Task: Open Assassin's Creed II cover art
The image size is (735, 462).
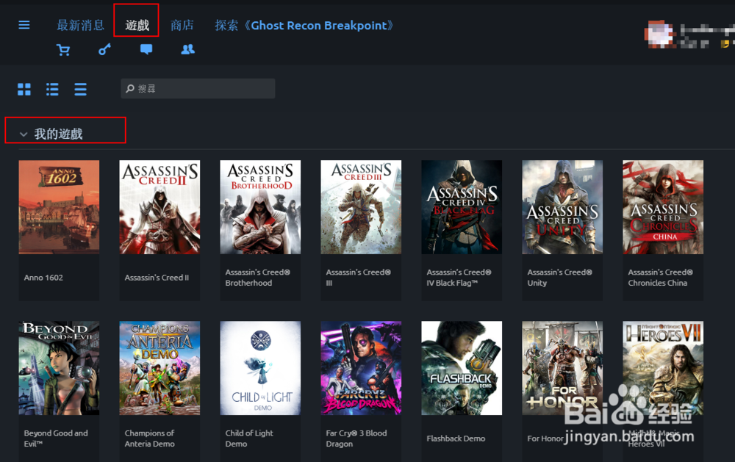Action: pyautogui.click(x=159, y=207)
